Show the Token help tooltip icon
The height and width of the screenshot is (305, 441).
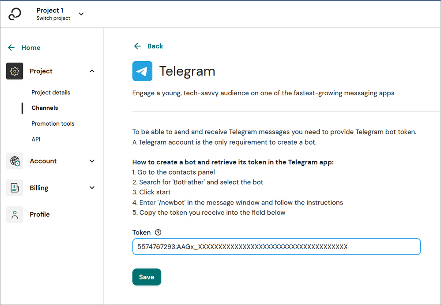click(x=158, y=232)
